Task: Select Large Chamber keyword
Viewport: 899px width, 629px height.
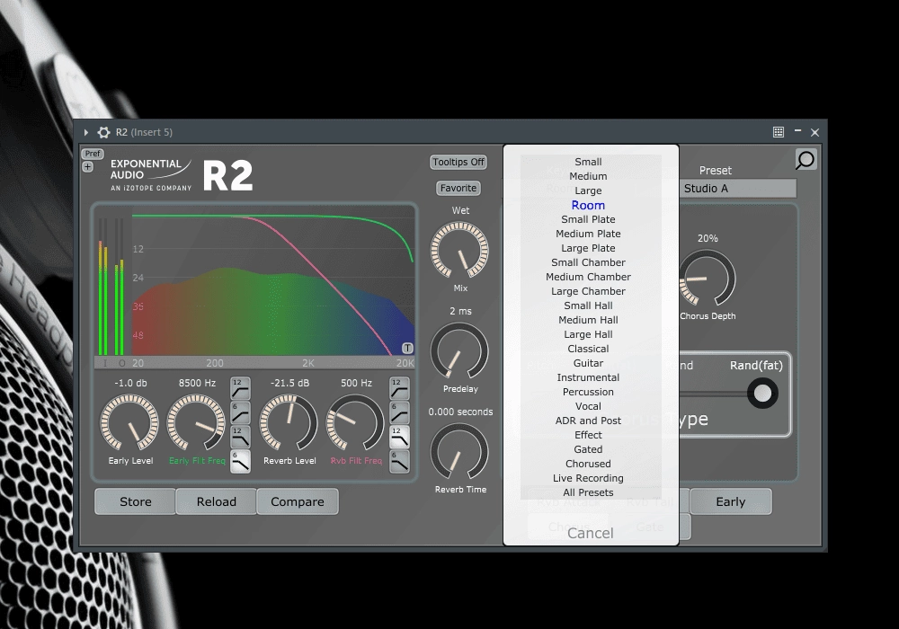Action: click(588, 291)
